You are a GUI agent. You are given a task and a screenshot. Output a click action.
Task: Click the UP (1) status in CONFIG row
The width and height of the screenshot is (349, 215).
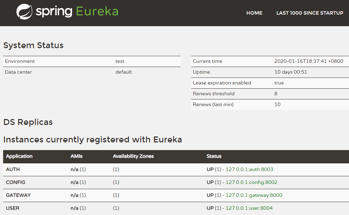tap(214, 182)
